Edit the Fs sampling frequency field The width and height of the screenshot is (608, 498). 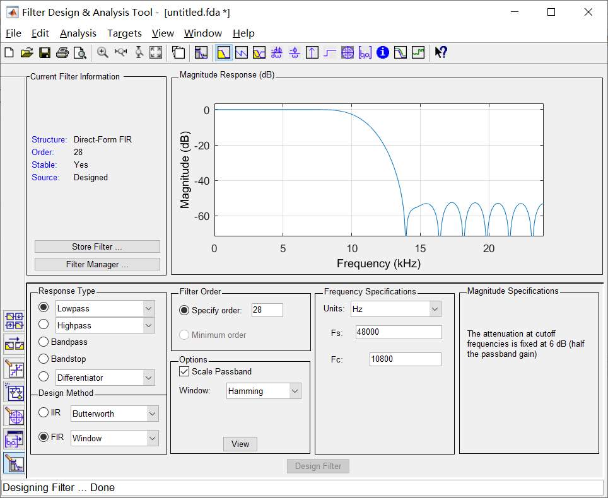[x=399, y=332]
